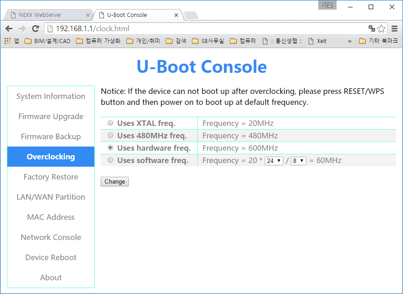Viewport: 403px width, 294px height.
Task: Reload the page with refresh icon
Action: coord(35,28)
